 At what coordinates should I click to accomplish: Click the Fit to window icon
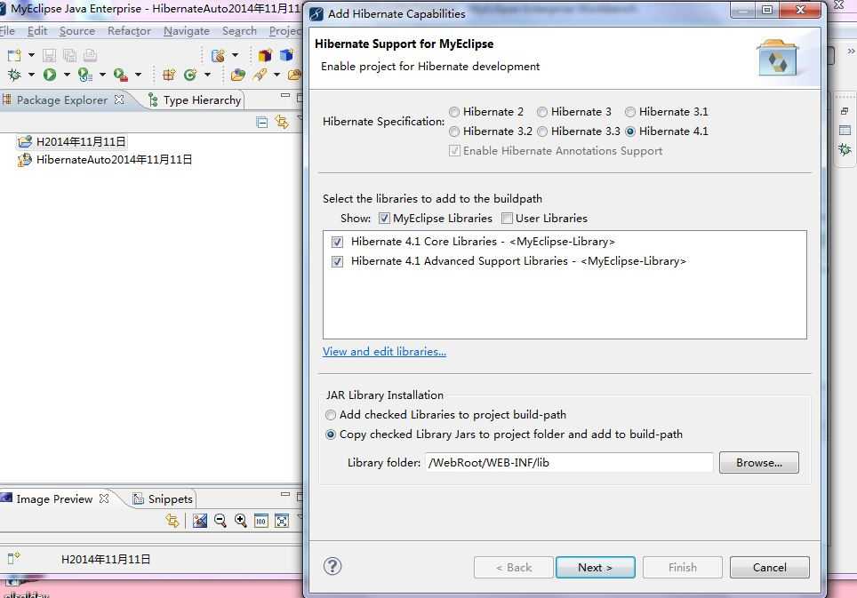282,521
